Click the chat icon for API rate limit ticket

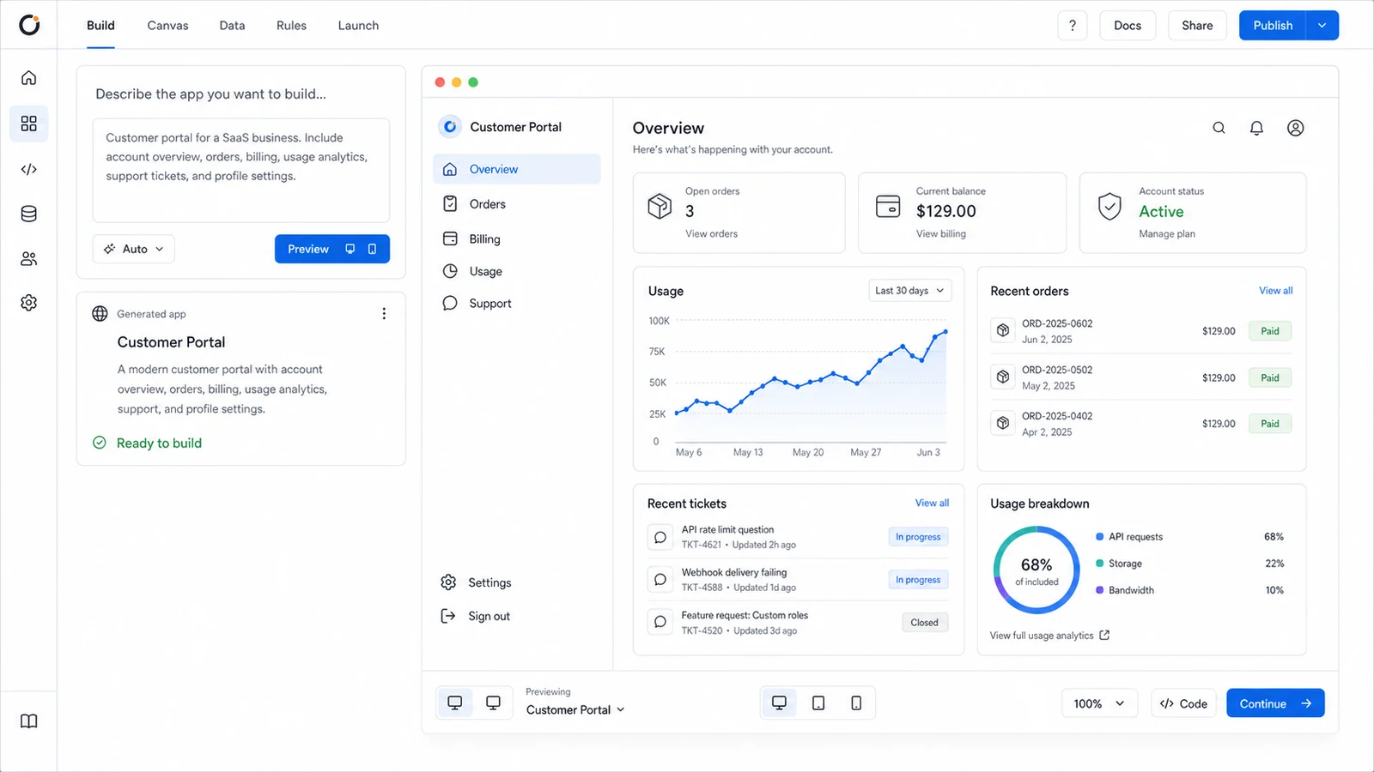[x=660, y=538]
